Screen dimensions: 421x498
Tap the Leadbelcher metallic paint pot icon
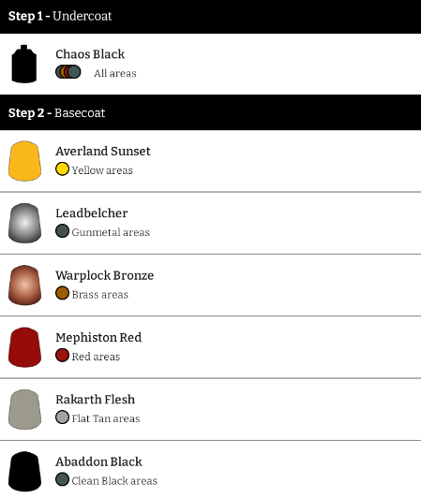24,224
